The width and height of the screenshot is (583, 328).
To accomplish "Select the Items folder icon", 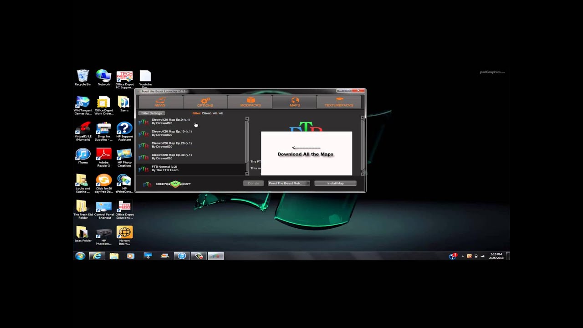I will (x=124, y=104).
